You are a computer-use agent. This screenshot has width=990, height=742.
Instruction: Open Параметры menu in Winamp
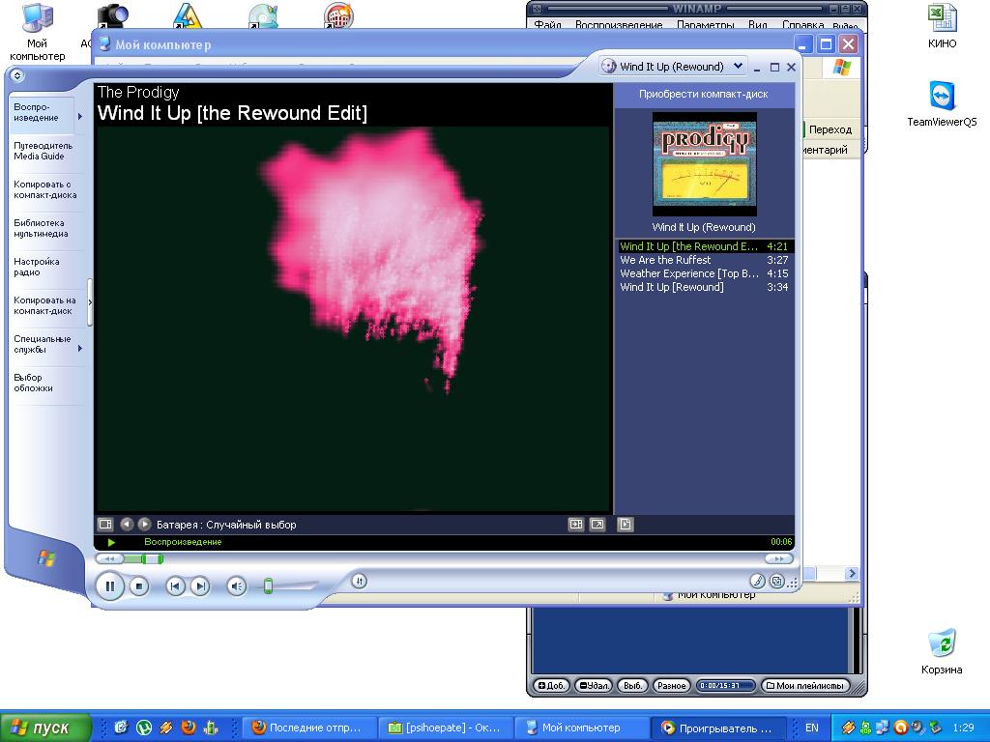coord(705,25)
